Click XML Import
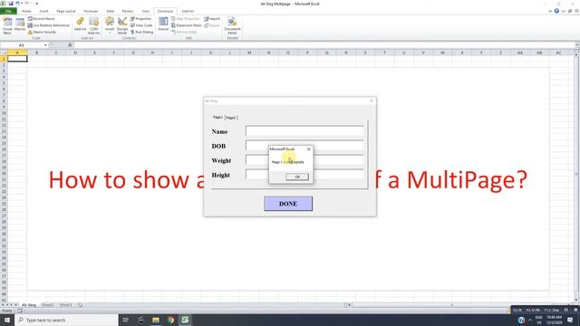Image resolution: width=580 pixels, height=326 pixels. tap(212, 18)
